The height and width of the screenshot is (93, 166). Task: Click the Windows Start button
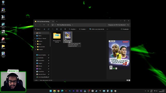[51, 91]
